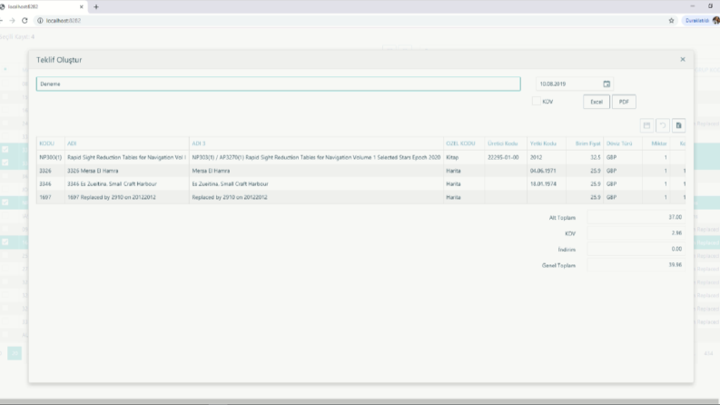
Task: Click 'Replaced by 2910 on 20122012' ADI 3 cell
Action: 316,197
